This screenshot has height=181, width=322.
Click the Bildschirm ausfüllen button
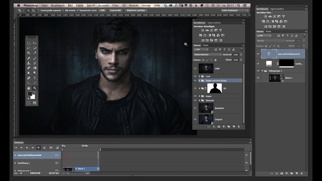[136, 11]
